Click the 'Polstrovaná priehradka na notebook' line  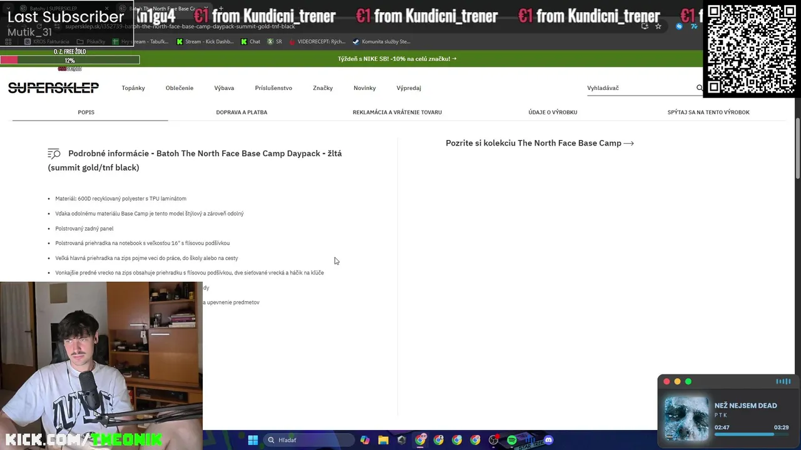(x=143, y=243)
